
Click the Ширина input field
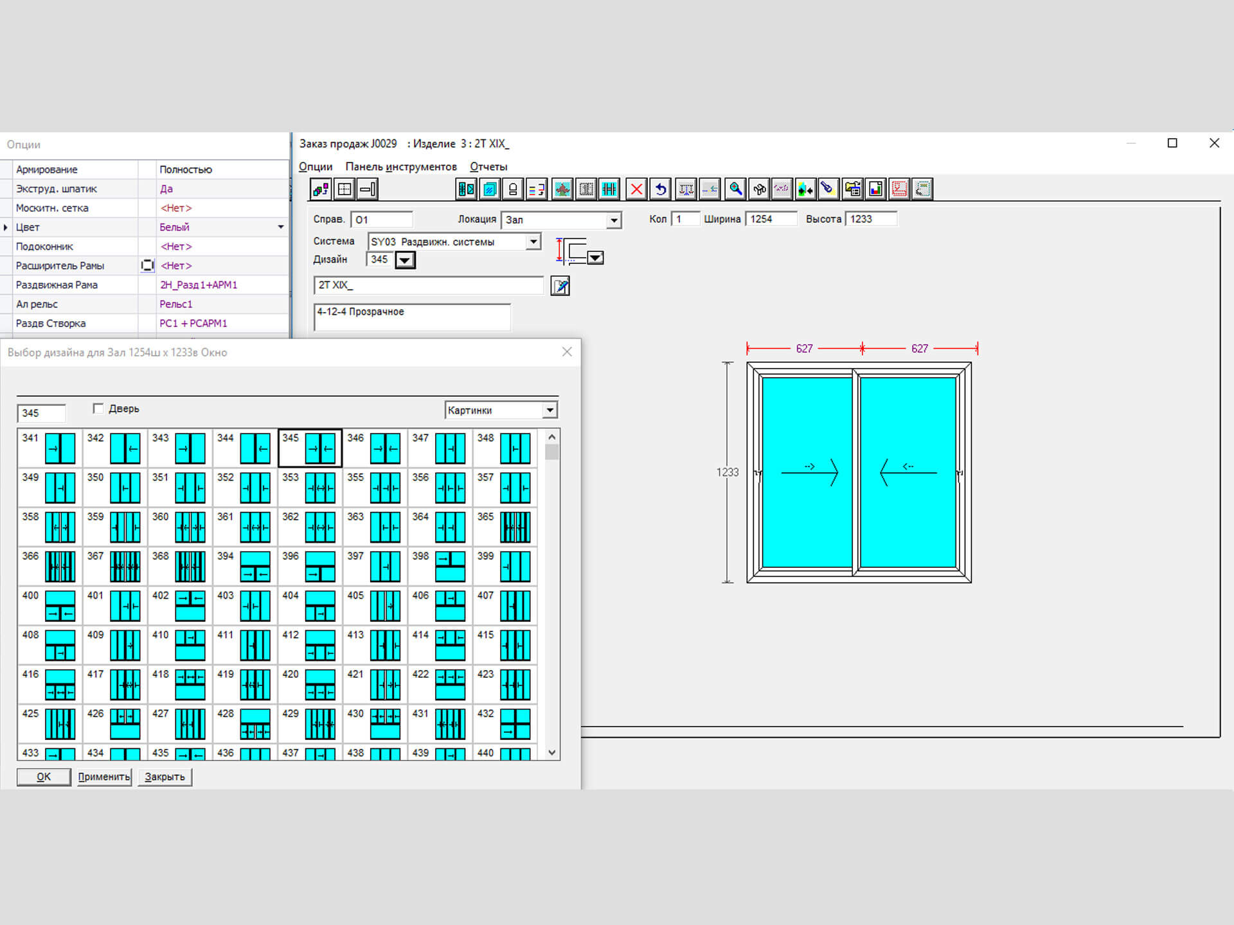point(771,219)
